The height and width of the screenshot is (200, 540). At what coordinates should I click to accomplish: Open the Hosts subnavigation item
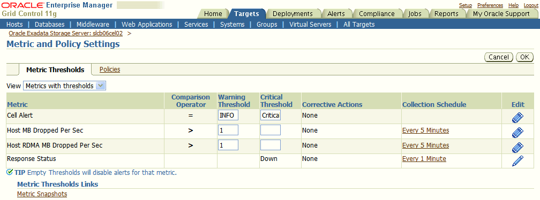coord(14,25)
